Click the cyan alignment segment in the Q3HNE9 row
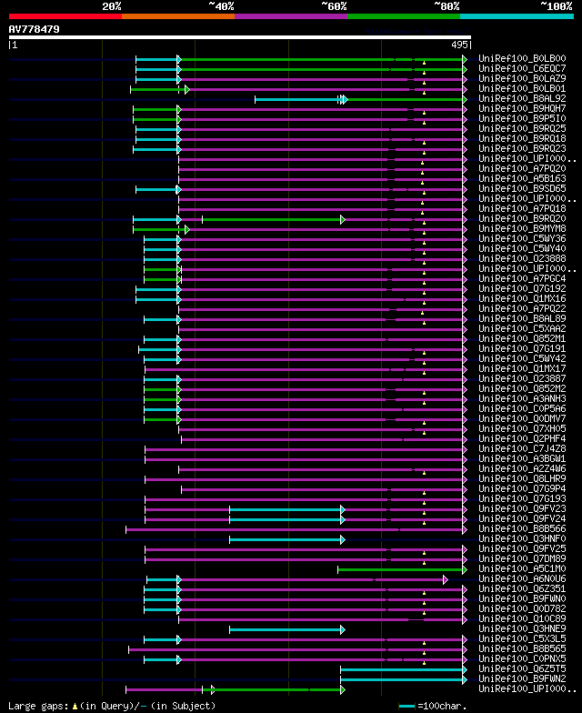582x713 pixels. click(286, 629)
